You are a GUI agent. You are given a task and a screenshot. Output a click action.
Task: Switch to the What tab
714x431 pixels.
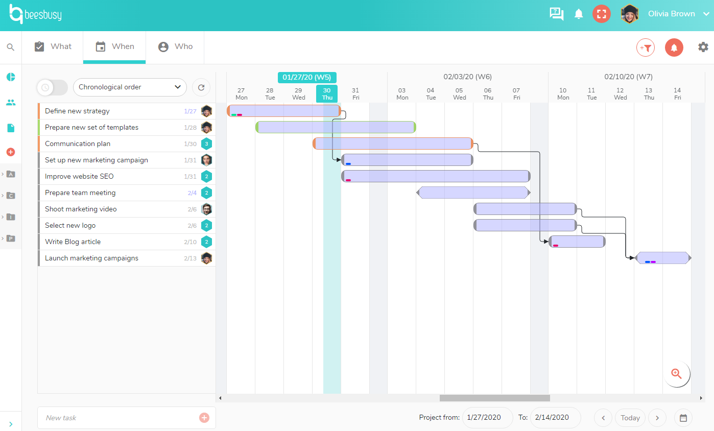coord(53,46)
